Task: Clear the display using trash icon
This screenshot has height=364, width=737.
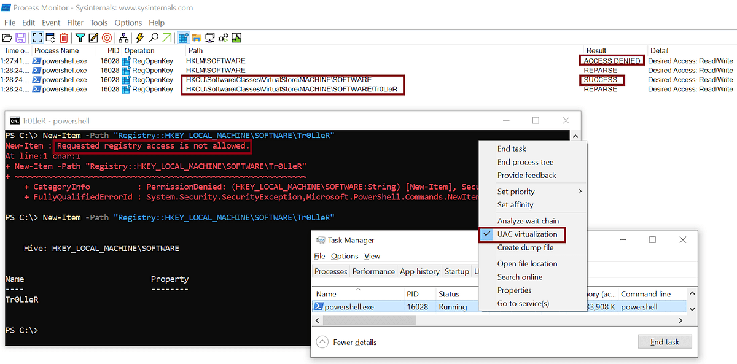Action: [64, 36]
